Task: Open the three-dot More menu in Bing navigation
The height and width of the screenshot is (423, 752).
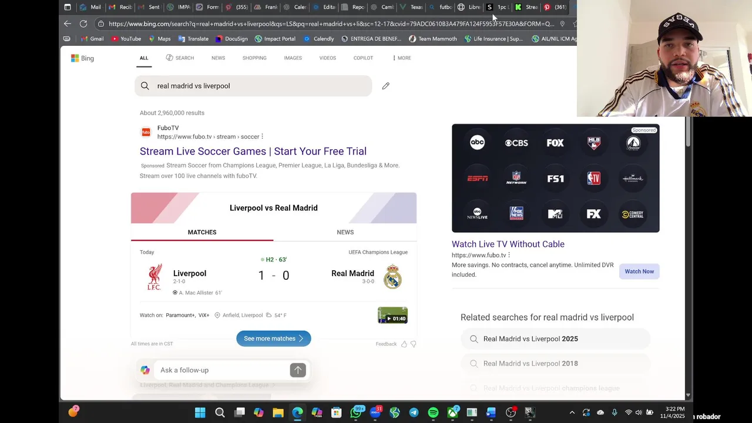Action: (402, 58)
